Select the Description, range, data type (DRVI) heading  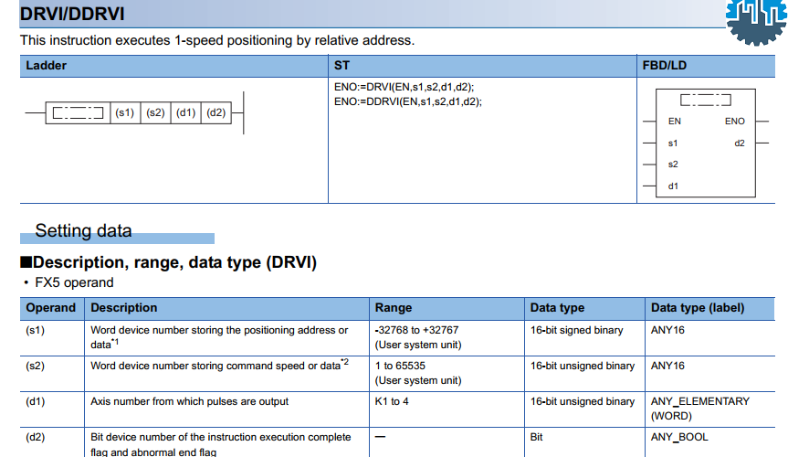point(169,262)
